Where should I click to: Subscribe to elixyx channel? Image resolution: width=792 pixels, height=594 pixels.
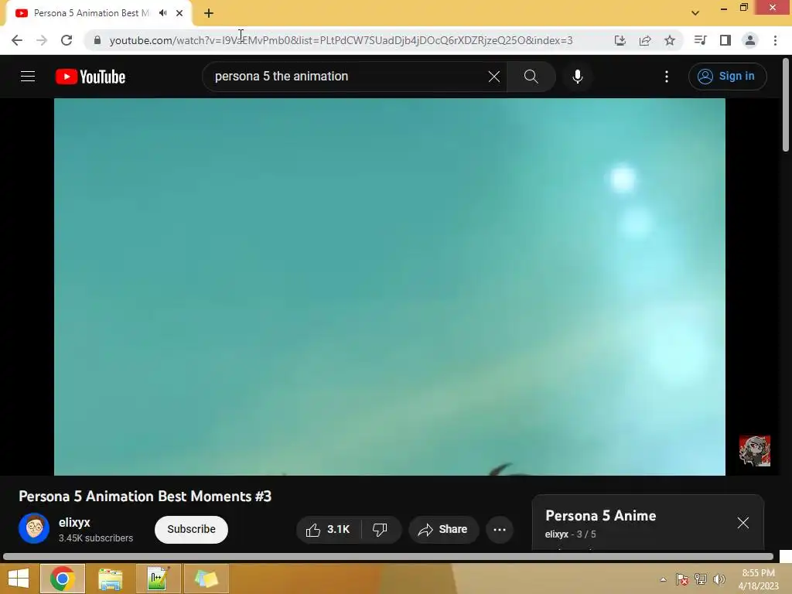[192, 529]
